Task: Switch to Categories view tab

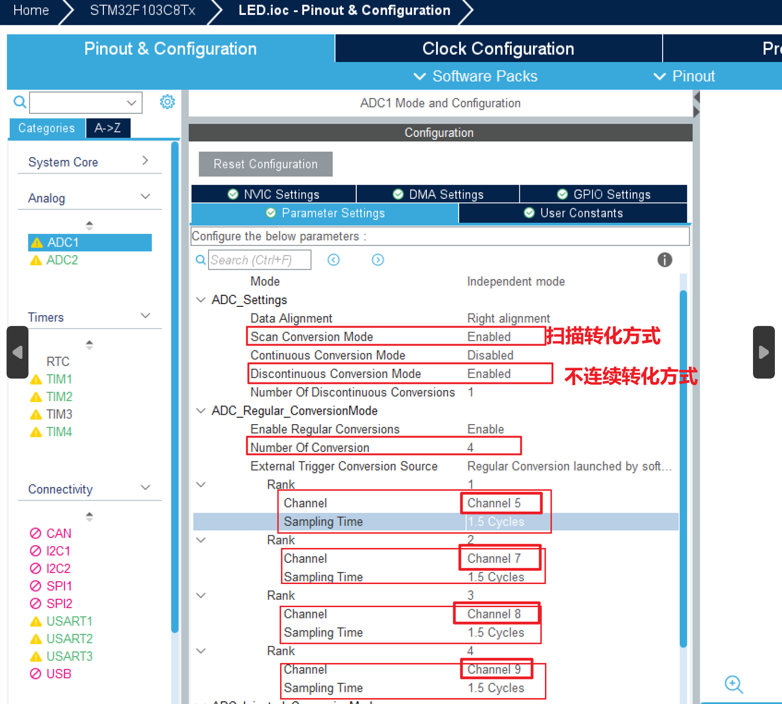Action: (x=47, y=128)
